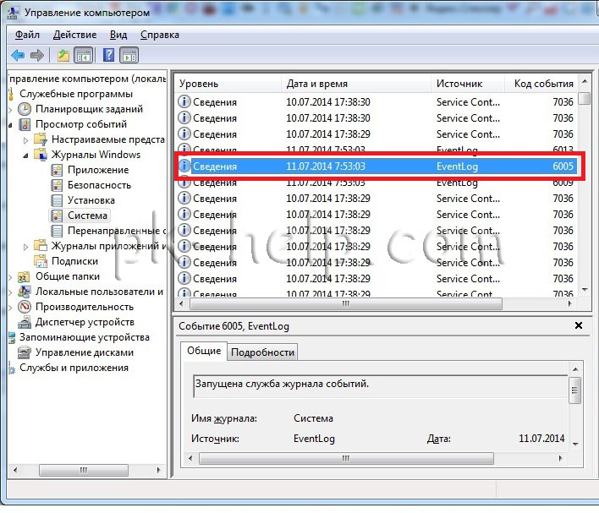
Task: Expand the Настраиваемые представления node
Action: click(x=25, y=140)
